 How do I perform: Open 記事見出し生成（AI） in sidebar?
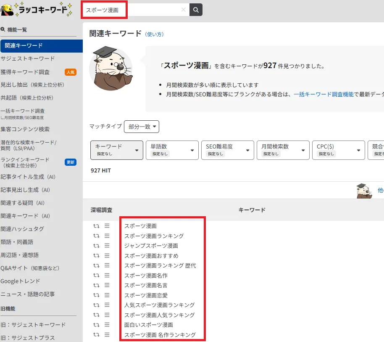25,190
